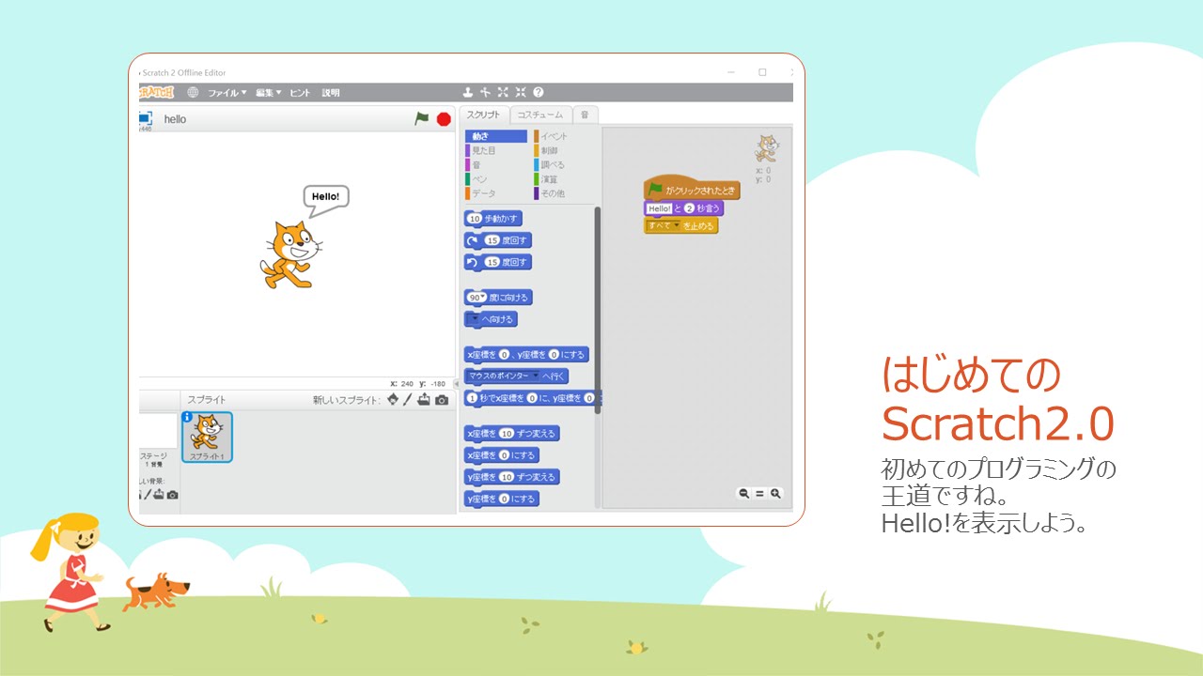Image resolution: width=1203 pixels, height=676 pixels.
Task: Select the スクリプト tab
Action: [x=485, y=115]
